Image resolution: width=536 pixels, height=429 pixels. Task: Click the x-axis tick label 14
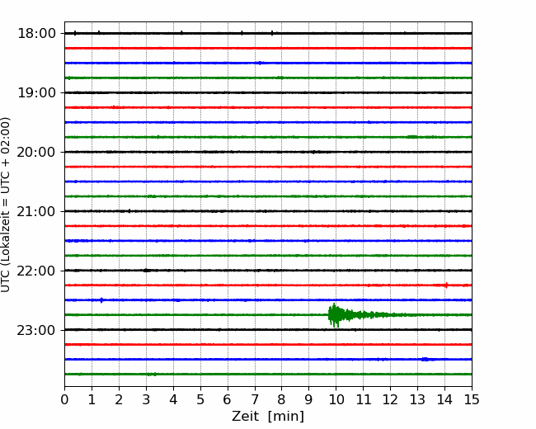444,399
